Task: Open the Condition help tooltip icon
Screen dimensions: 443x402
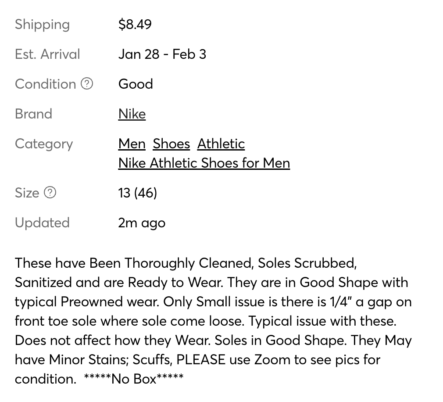Action: (87, 84)
